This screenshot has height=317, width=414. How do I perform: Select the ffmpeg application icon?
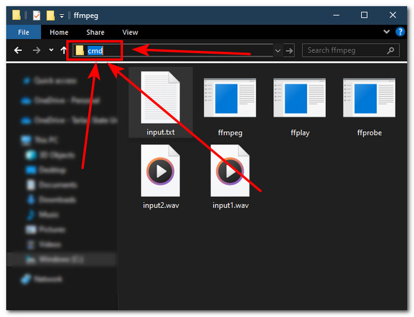click(230, 97)
